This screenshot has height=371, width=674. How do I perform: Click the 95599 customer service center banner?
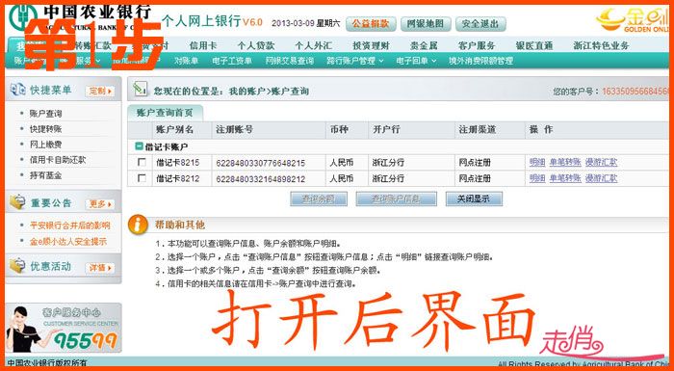tap(64, 328)
